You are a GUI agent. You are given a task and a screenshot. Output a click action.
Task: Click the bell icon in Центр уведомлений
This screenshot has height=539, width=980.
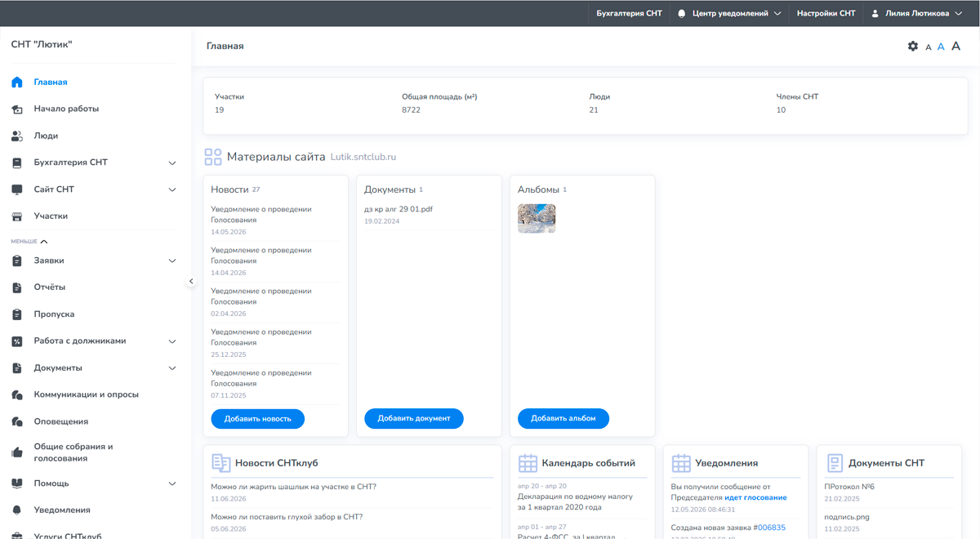point(682,14)
